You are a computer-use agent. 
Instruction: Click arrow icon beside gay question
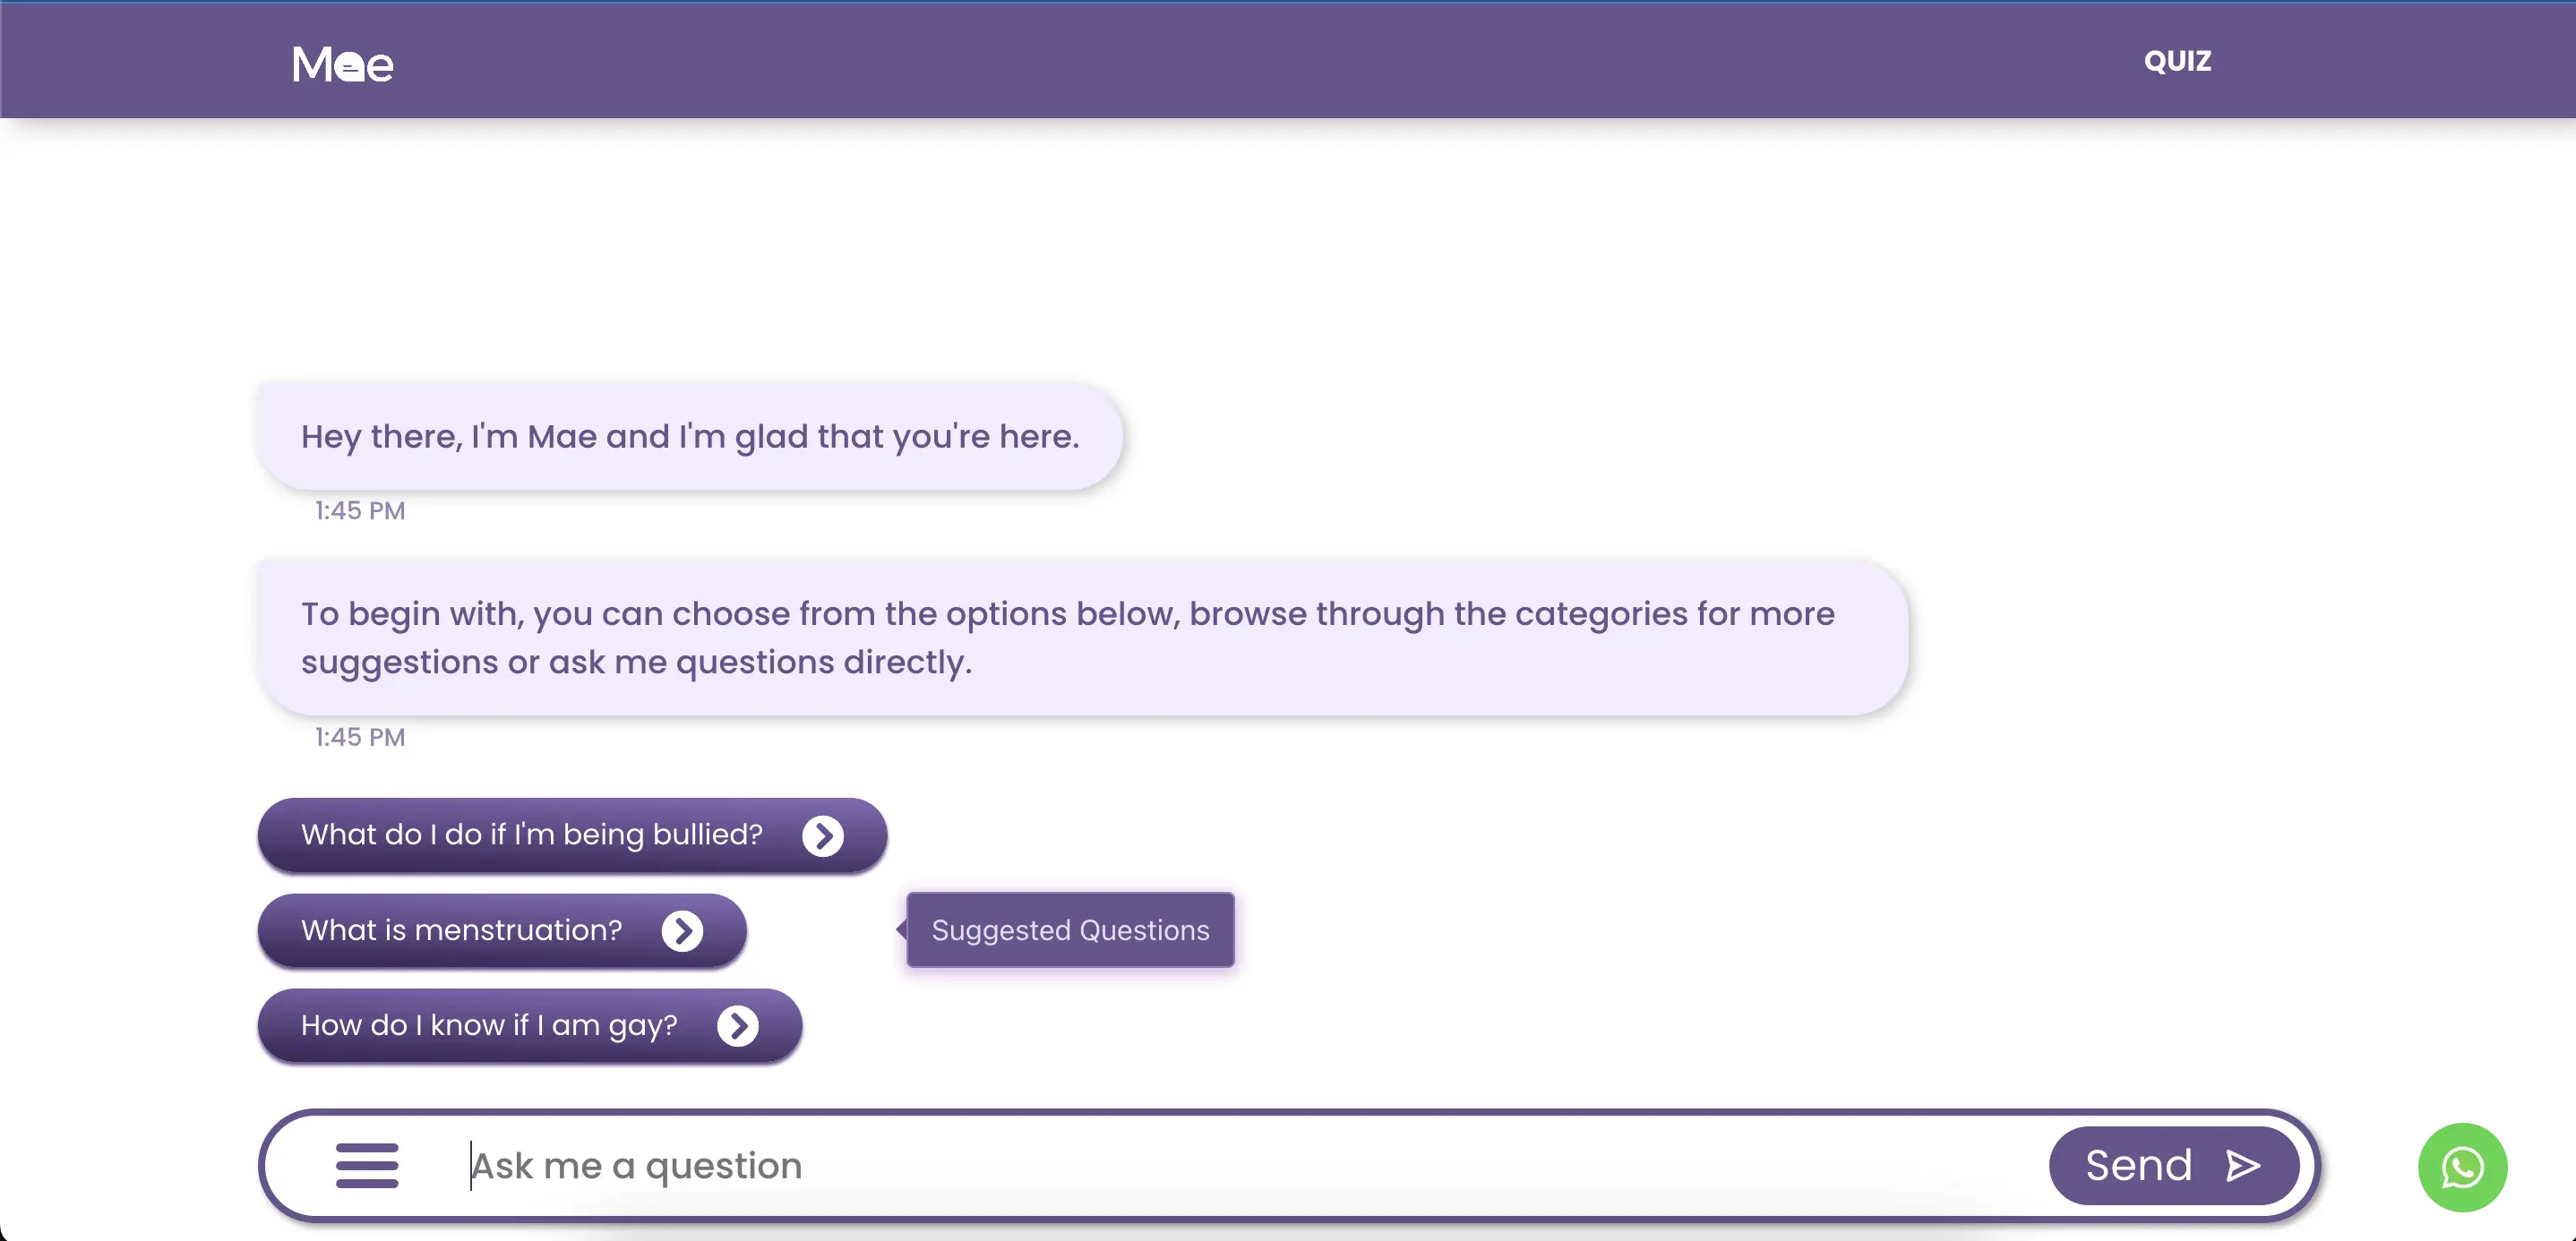pos(738,1026)
